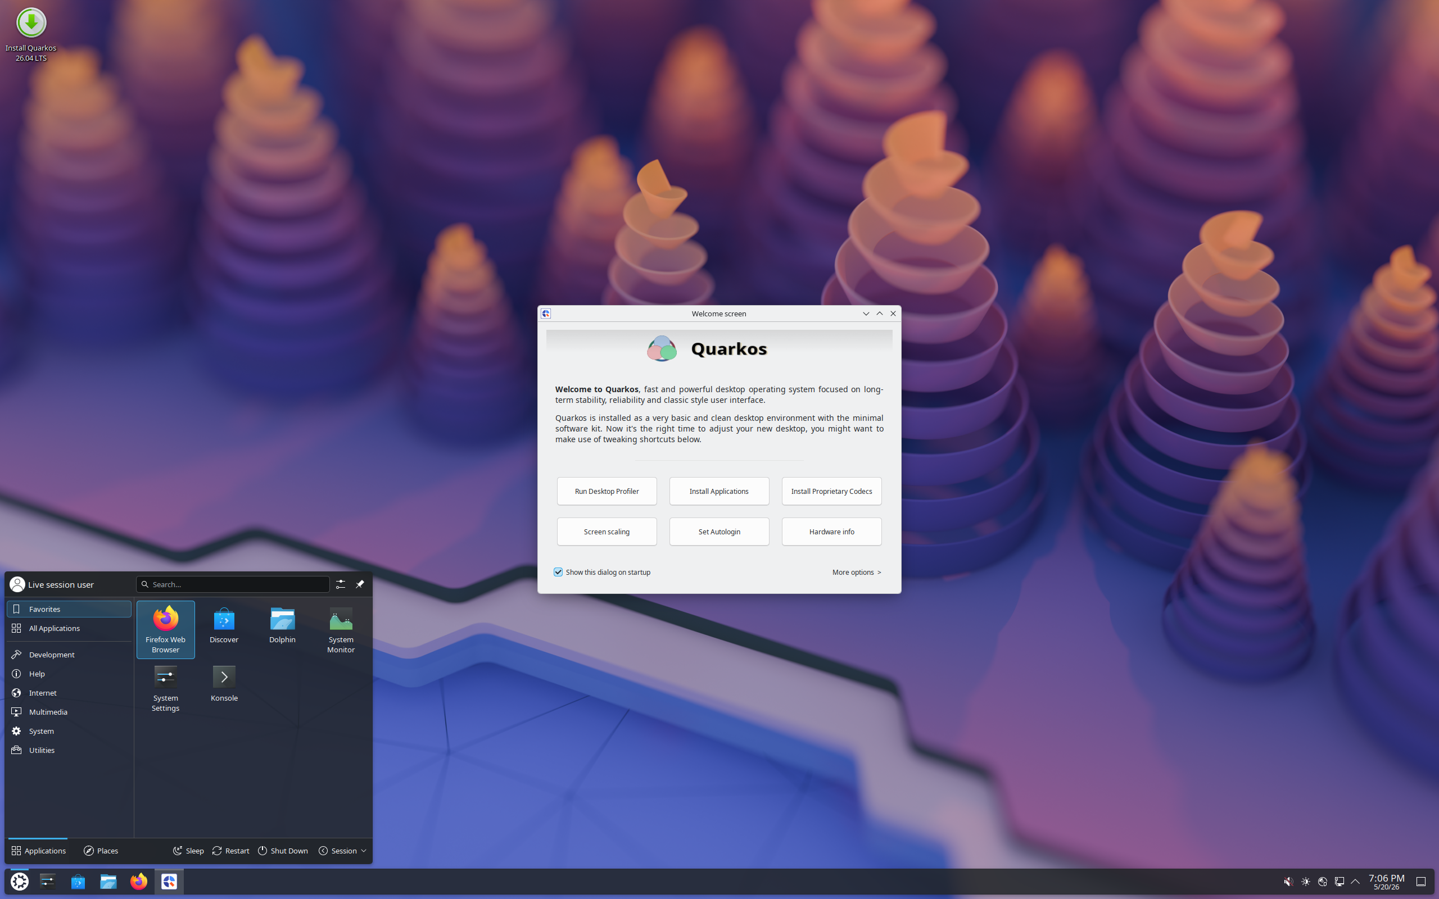Screen dimensions: 1439x899
Task: Select the All Applications category
Action: pos(69,628)
